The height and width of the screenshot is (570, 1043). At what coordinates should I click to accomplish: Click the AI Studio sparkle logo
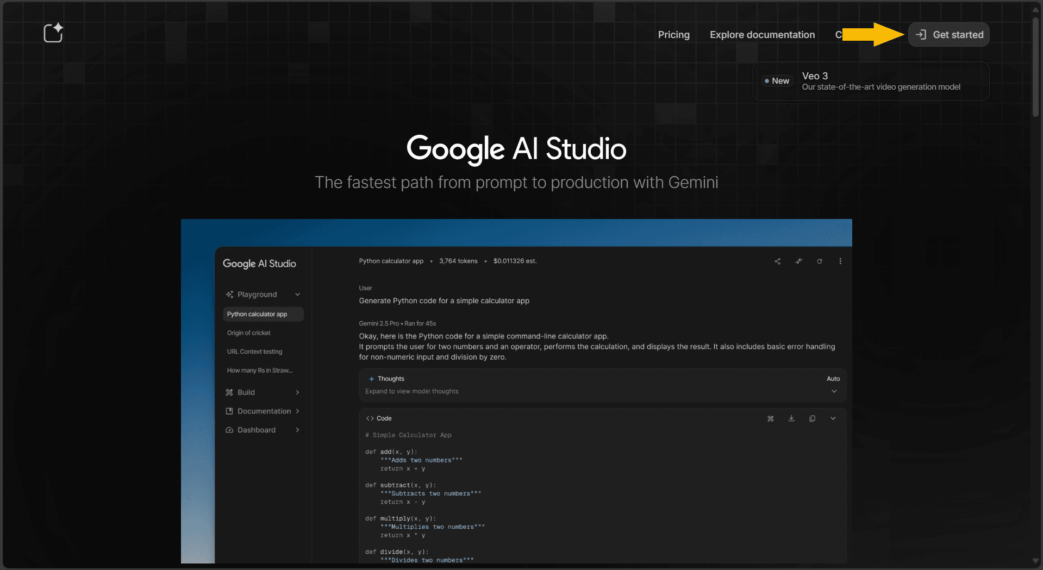tap(53, 33)
